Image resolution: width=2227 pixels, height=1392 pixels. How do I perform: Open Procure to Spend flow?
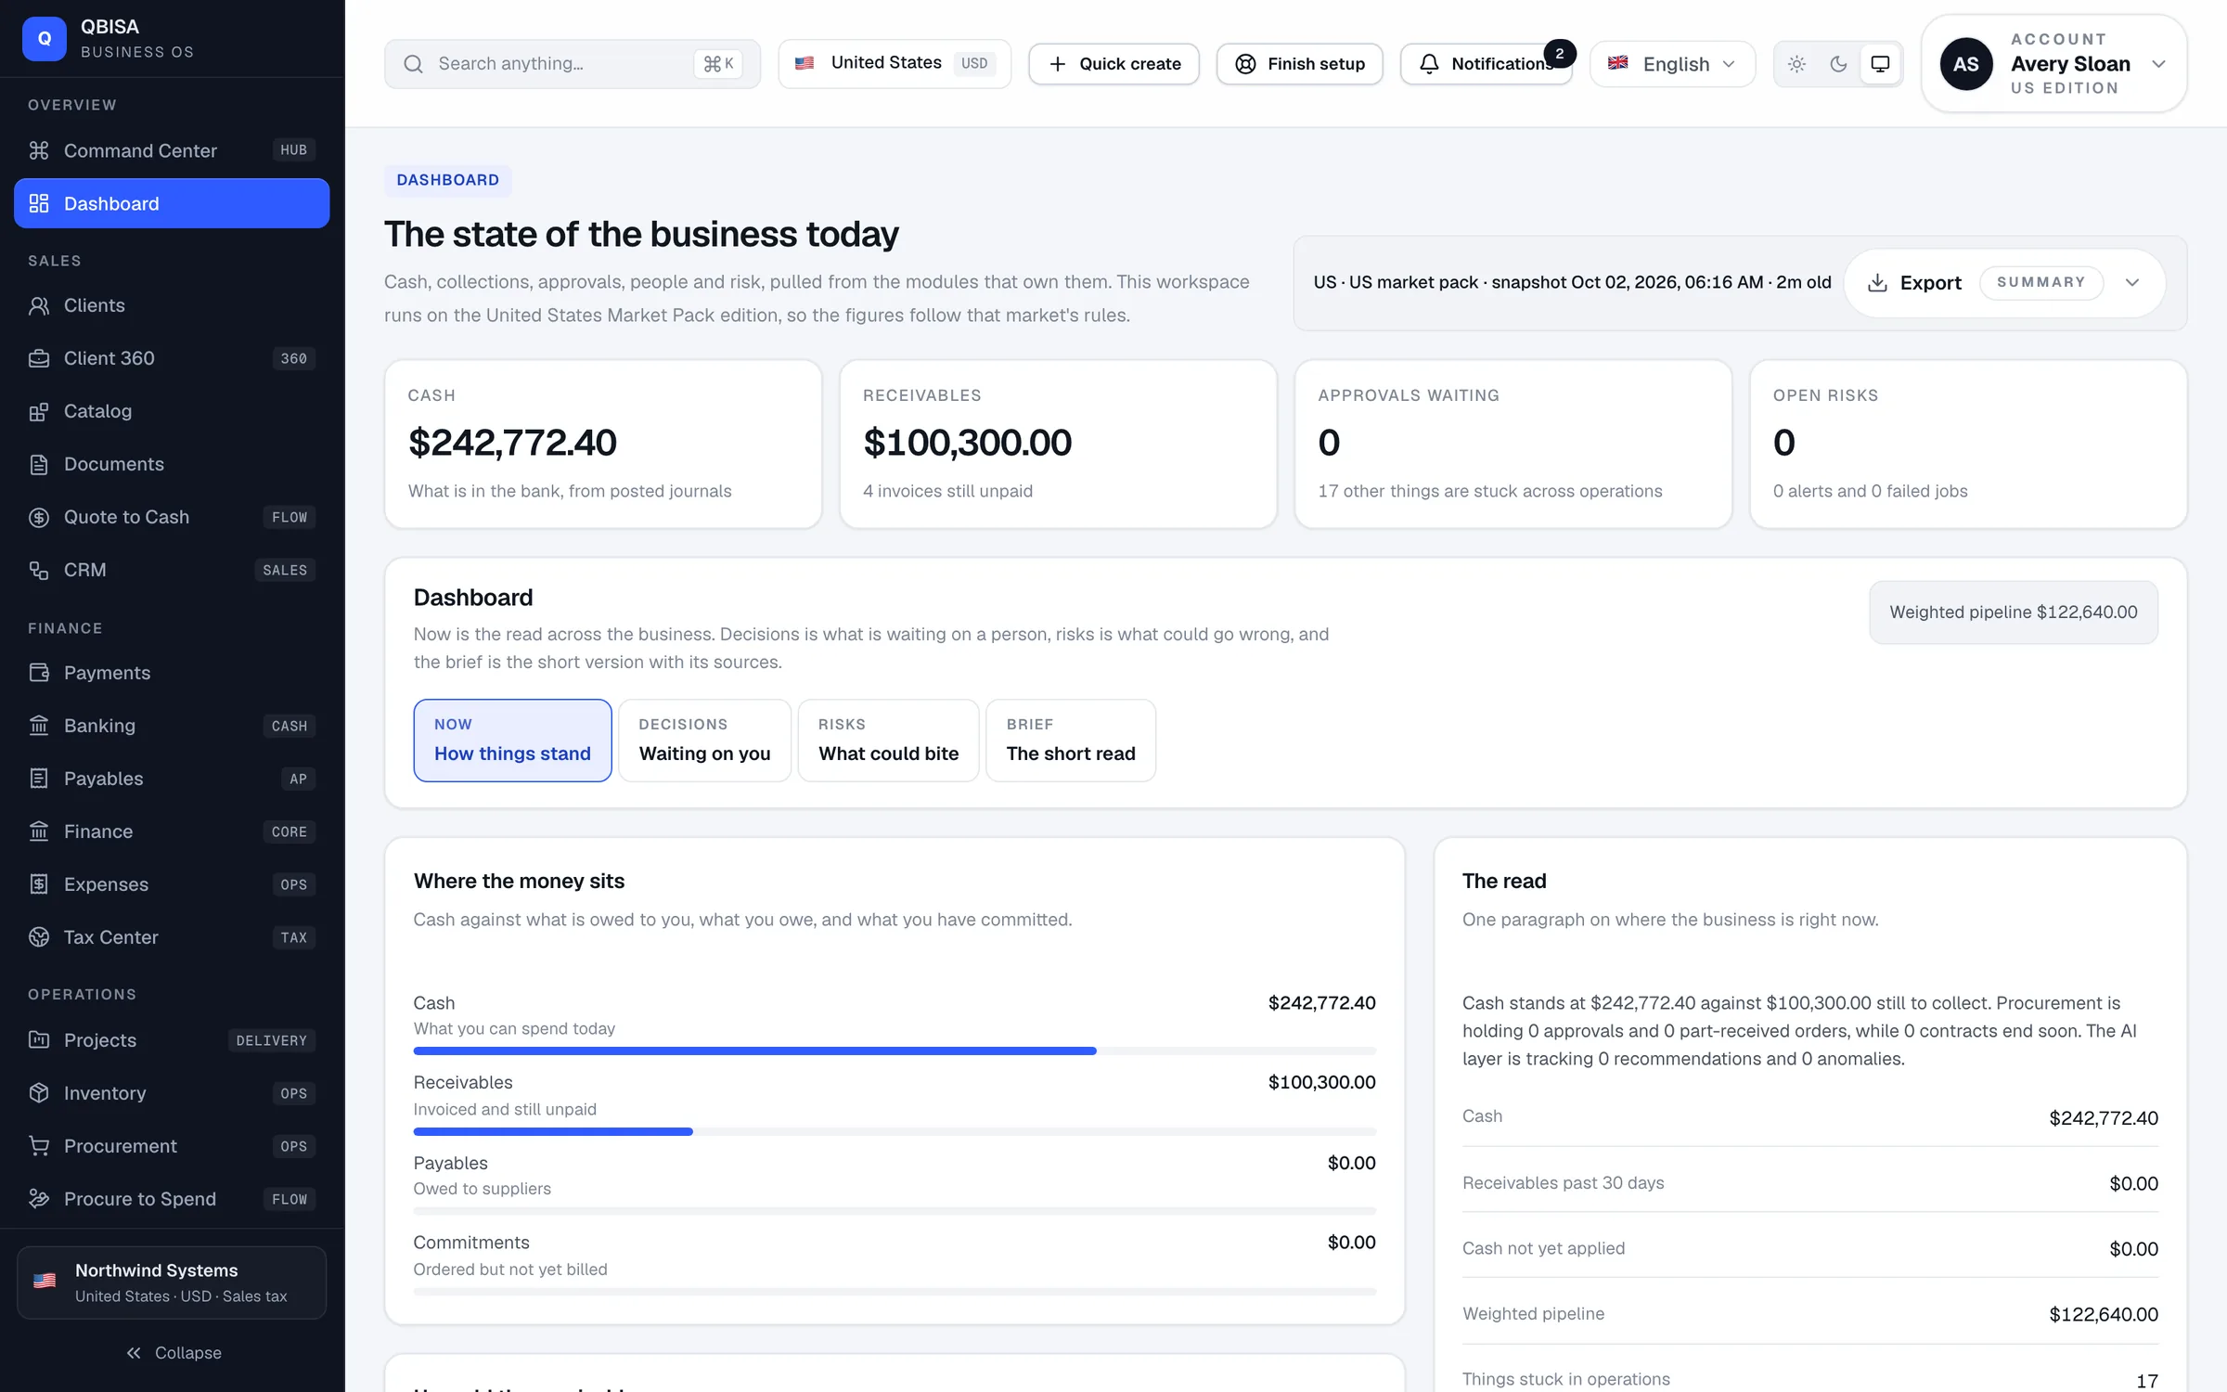(x=172, y=1199)
